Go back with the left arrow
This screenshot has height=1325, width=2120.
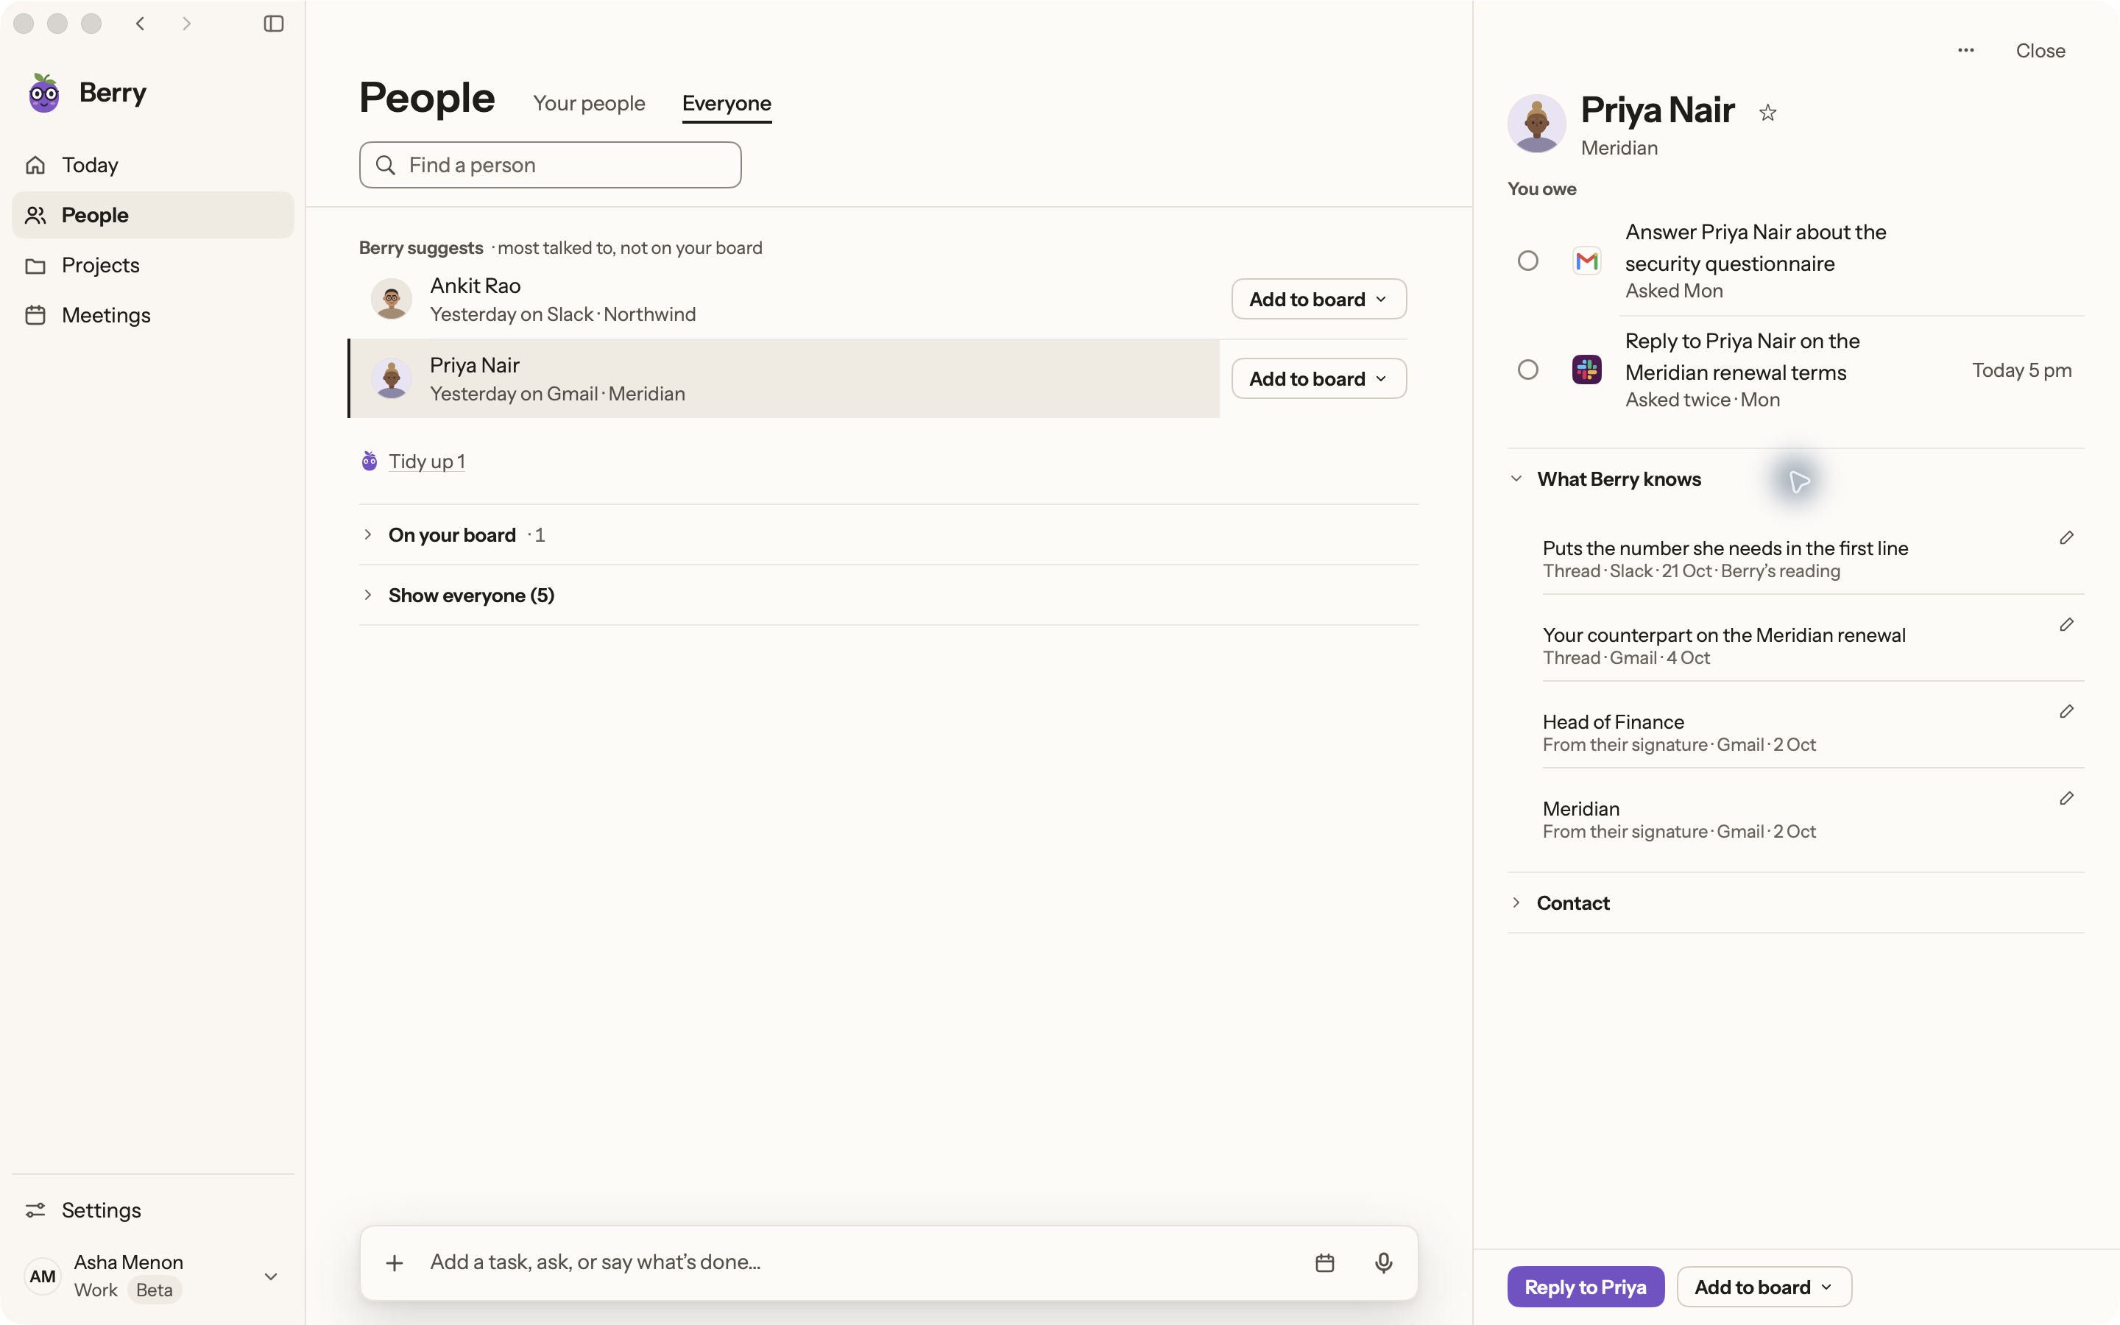(140, 24)
